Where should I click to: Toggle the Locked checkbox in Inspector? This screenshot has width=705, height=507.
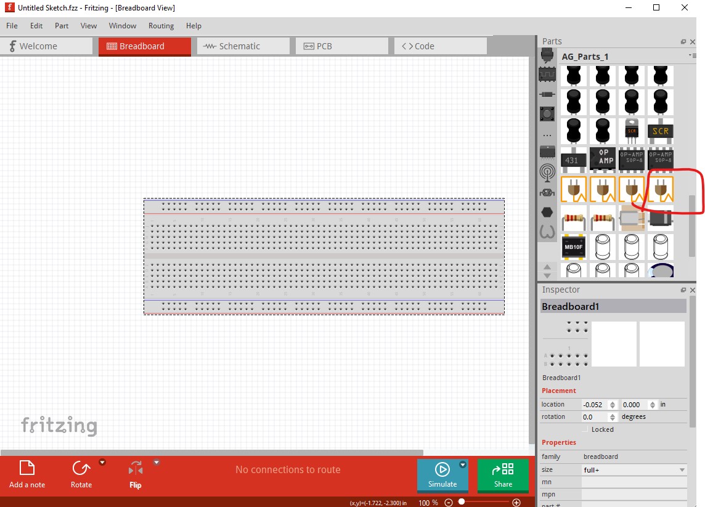tap(585, 429)
